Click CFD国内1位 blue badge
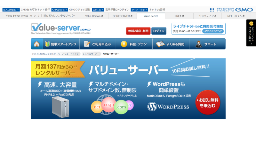Image resolution: width=256 pixels, height=144 pixels. click(x=60, y=10)
